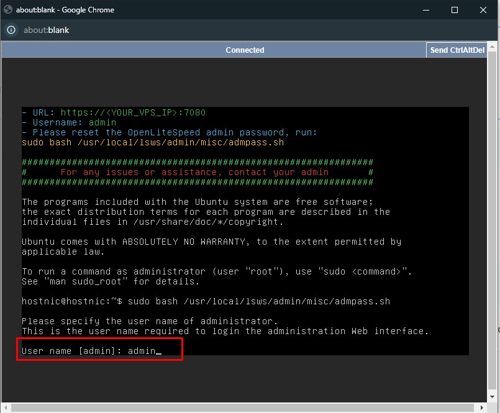
Task: Click the hostnic@hostnic shell prompt line
Action: (x=206, y=301)
